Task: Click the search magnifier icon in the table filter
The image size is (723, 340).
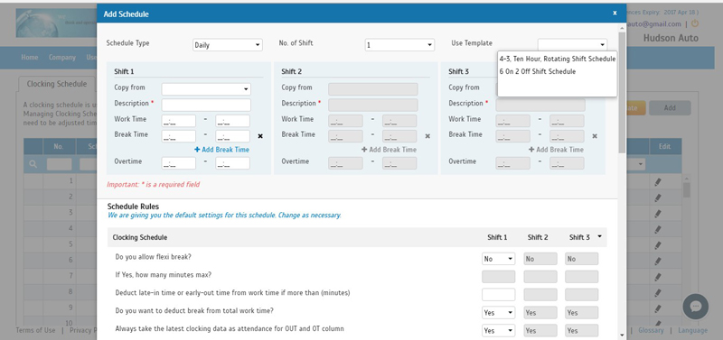Action: point(33,164)
